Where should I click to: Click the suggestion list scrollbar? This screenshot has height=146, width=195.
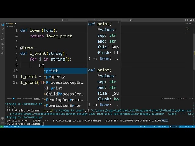87,85
